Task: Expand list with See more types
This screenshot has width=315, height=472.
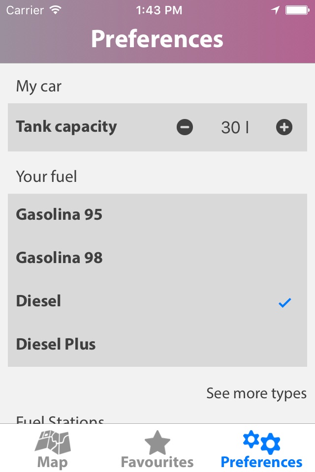Action: (x=256, y=393)
